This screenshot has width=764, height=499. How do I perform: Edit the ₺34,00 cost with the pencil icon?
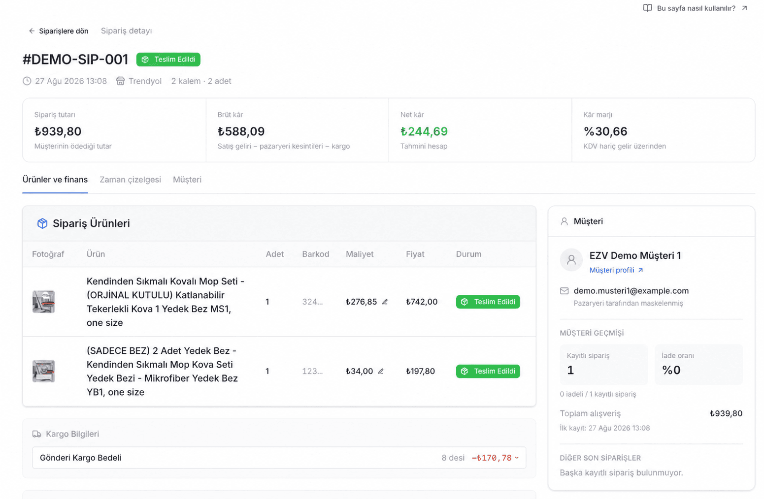381,372
